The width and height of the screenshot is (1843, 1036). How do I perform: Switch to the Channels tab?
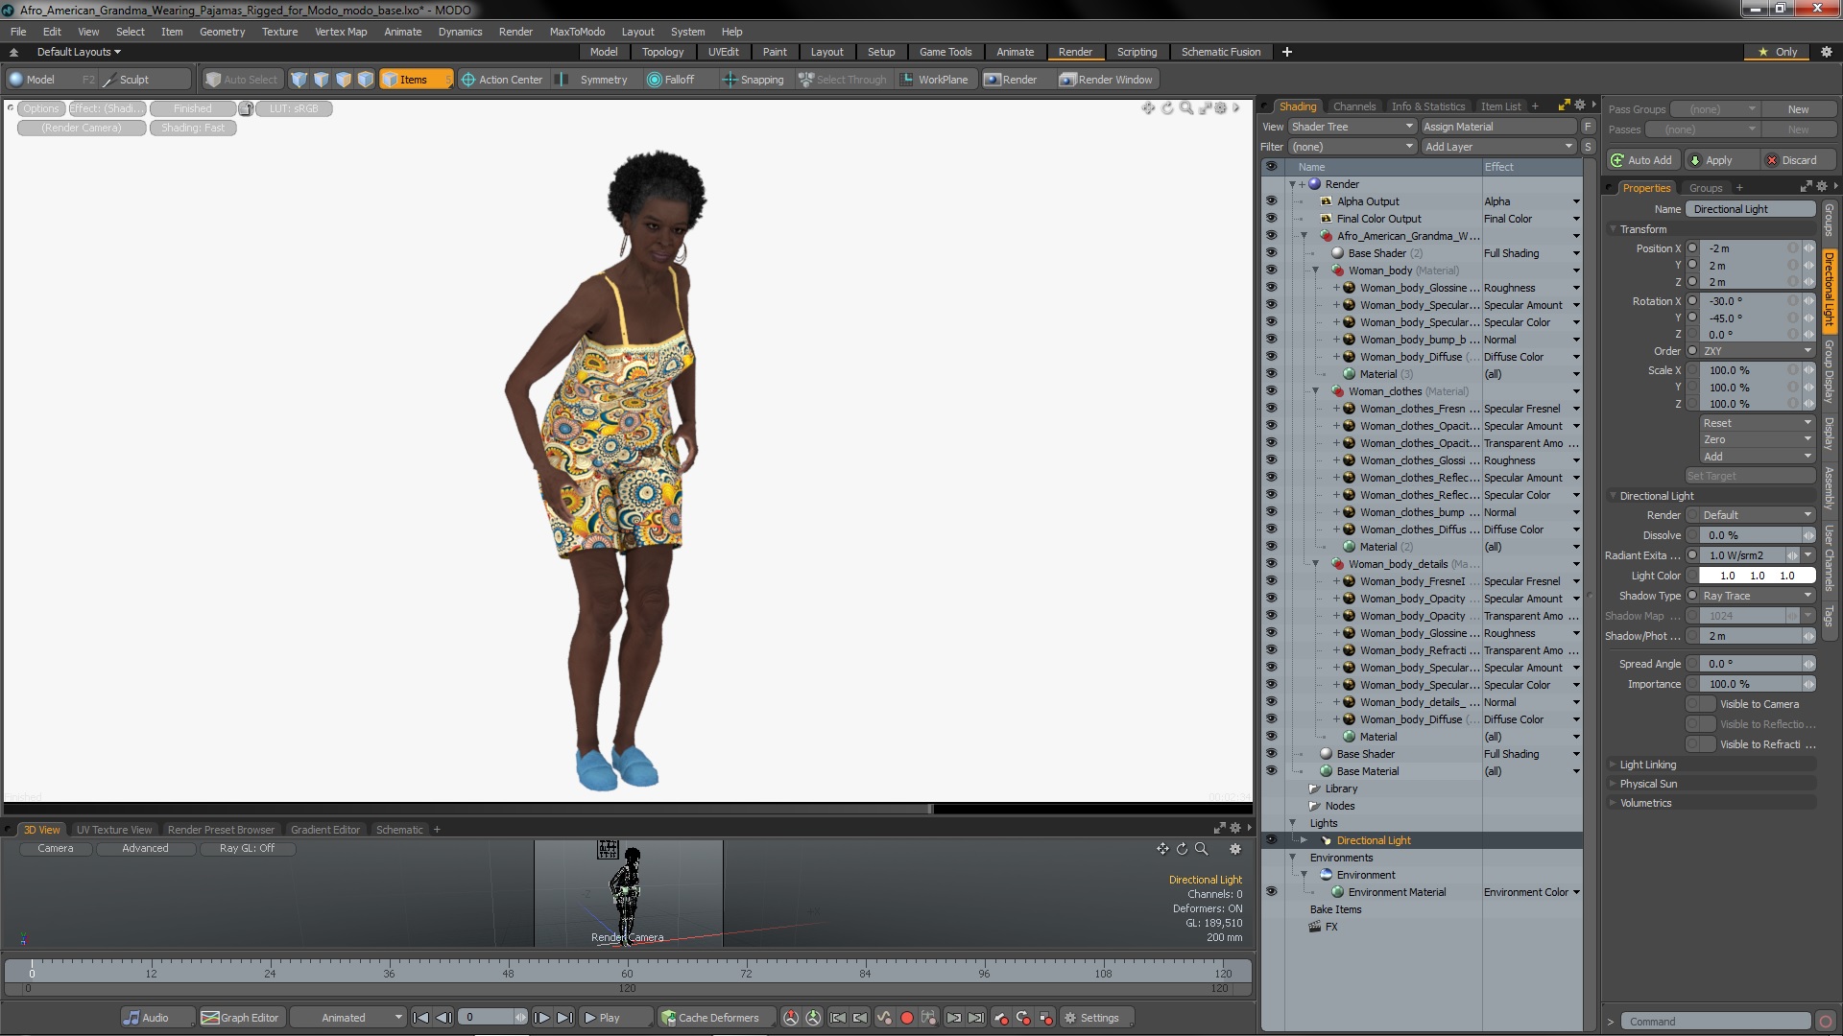point(1354,106)
